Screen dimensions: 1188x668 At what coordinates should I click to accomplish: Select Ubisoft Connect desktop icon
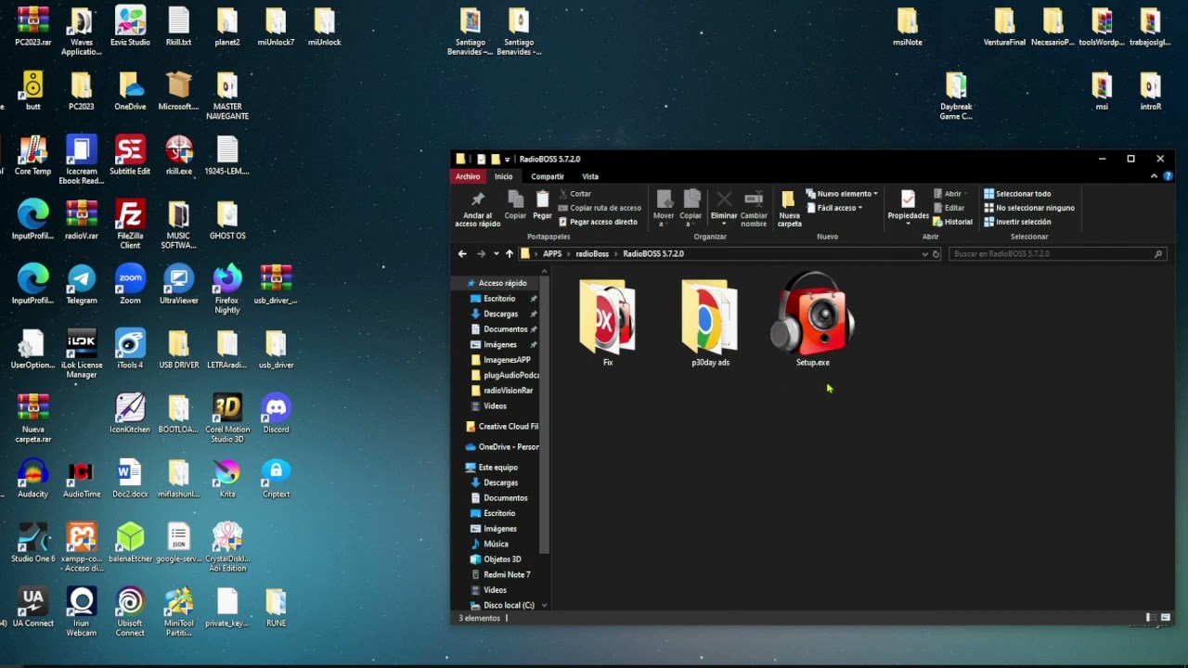point(130,612)
